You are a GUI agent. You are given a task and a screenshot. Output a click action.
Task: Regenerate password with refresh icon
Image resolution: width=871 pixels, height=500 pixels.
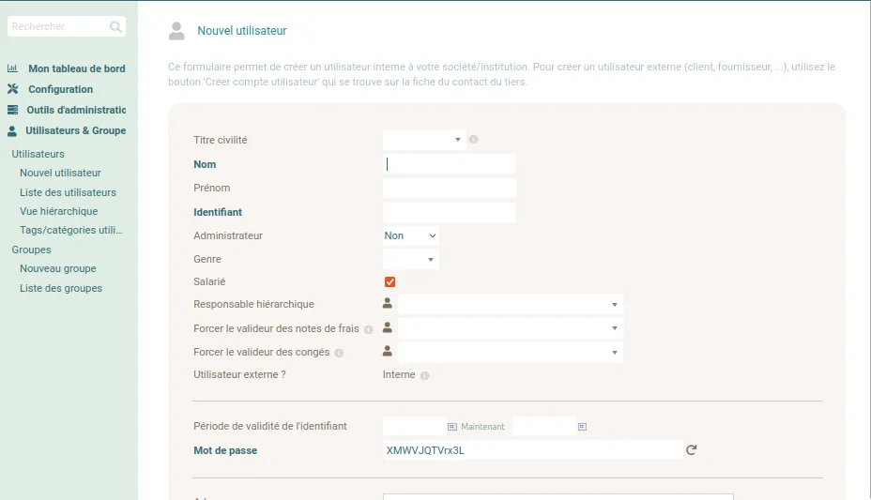pyautogui.click(x=691, y=450)
